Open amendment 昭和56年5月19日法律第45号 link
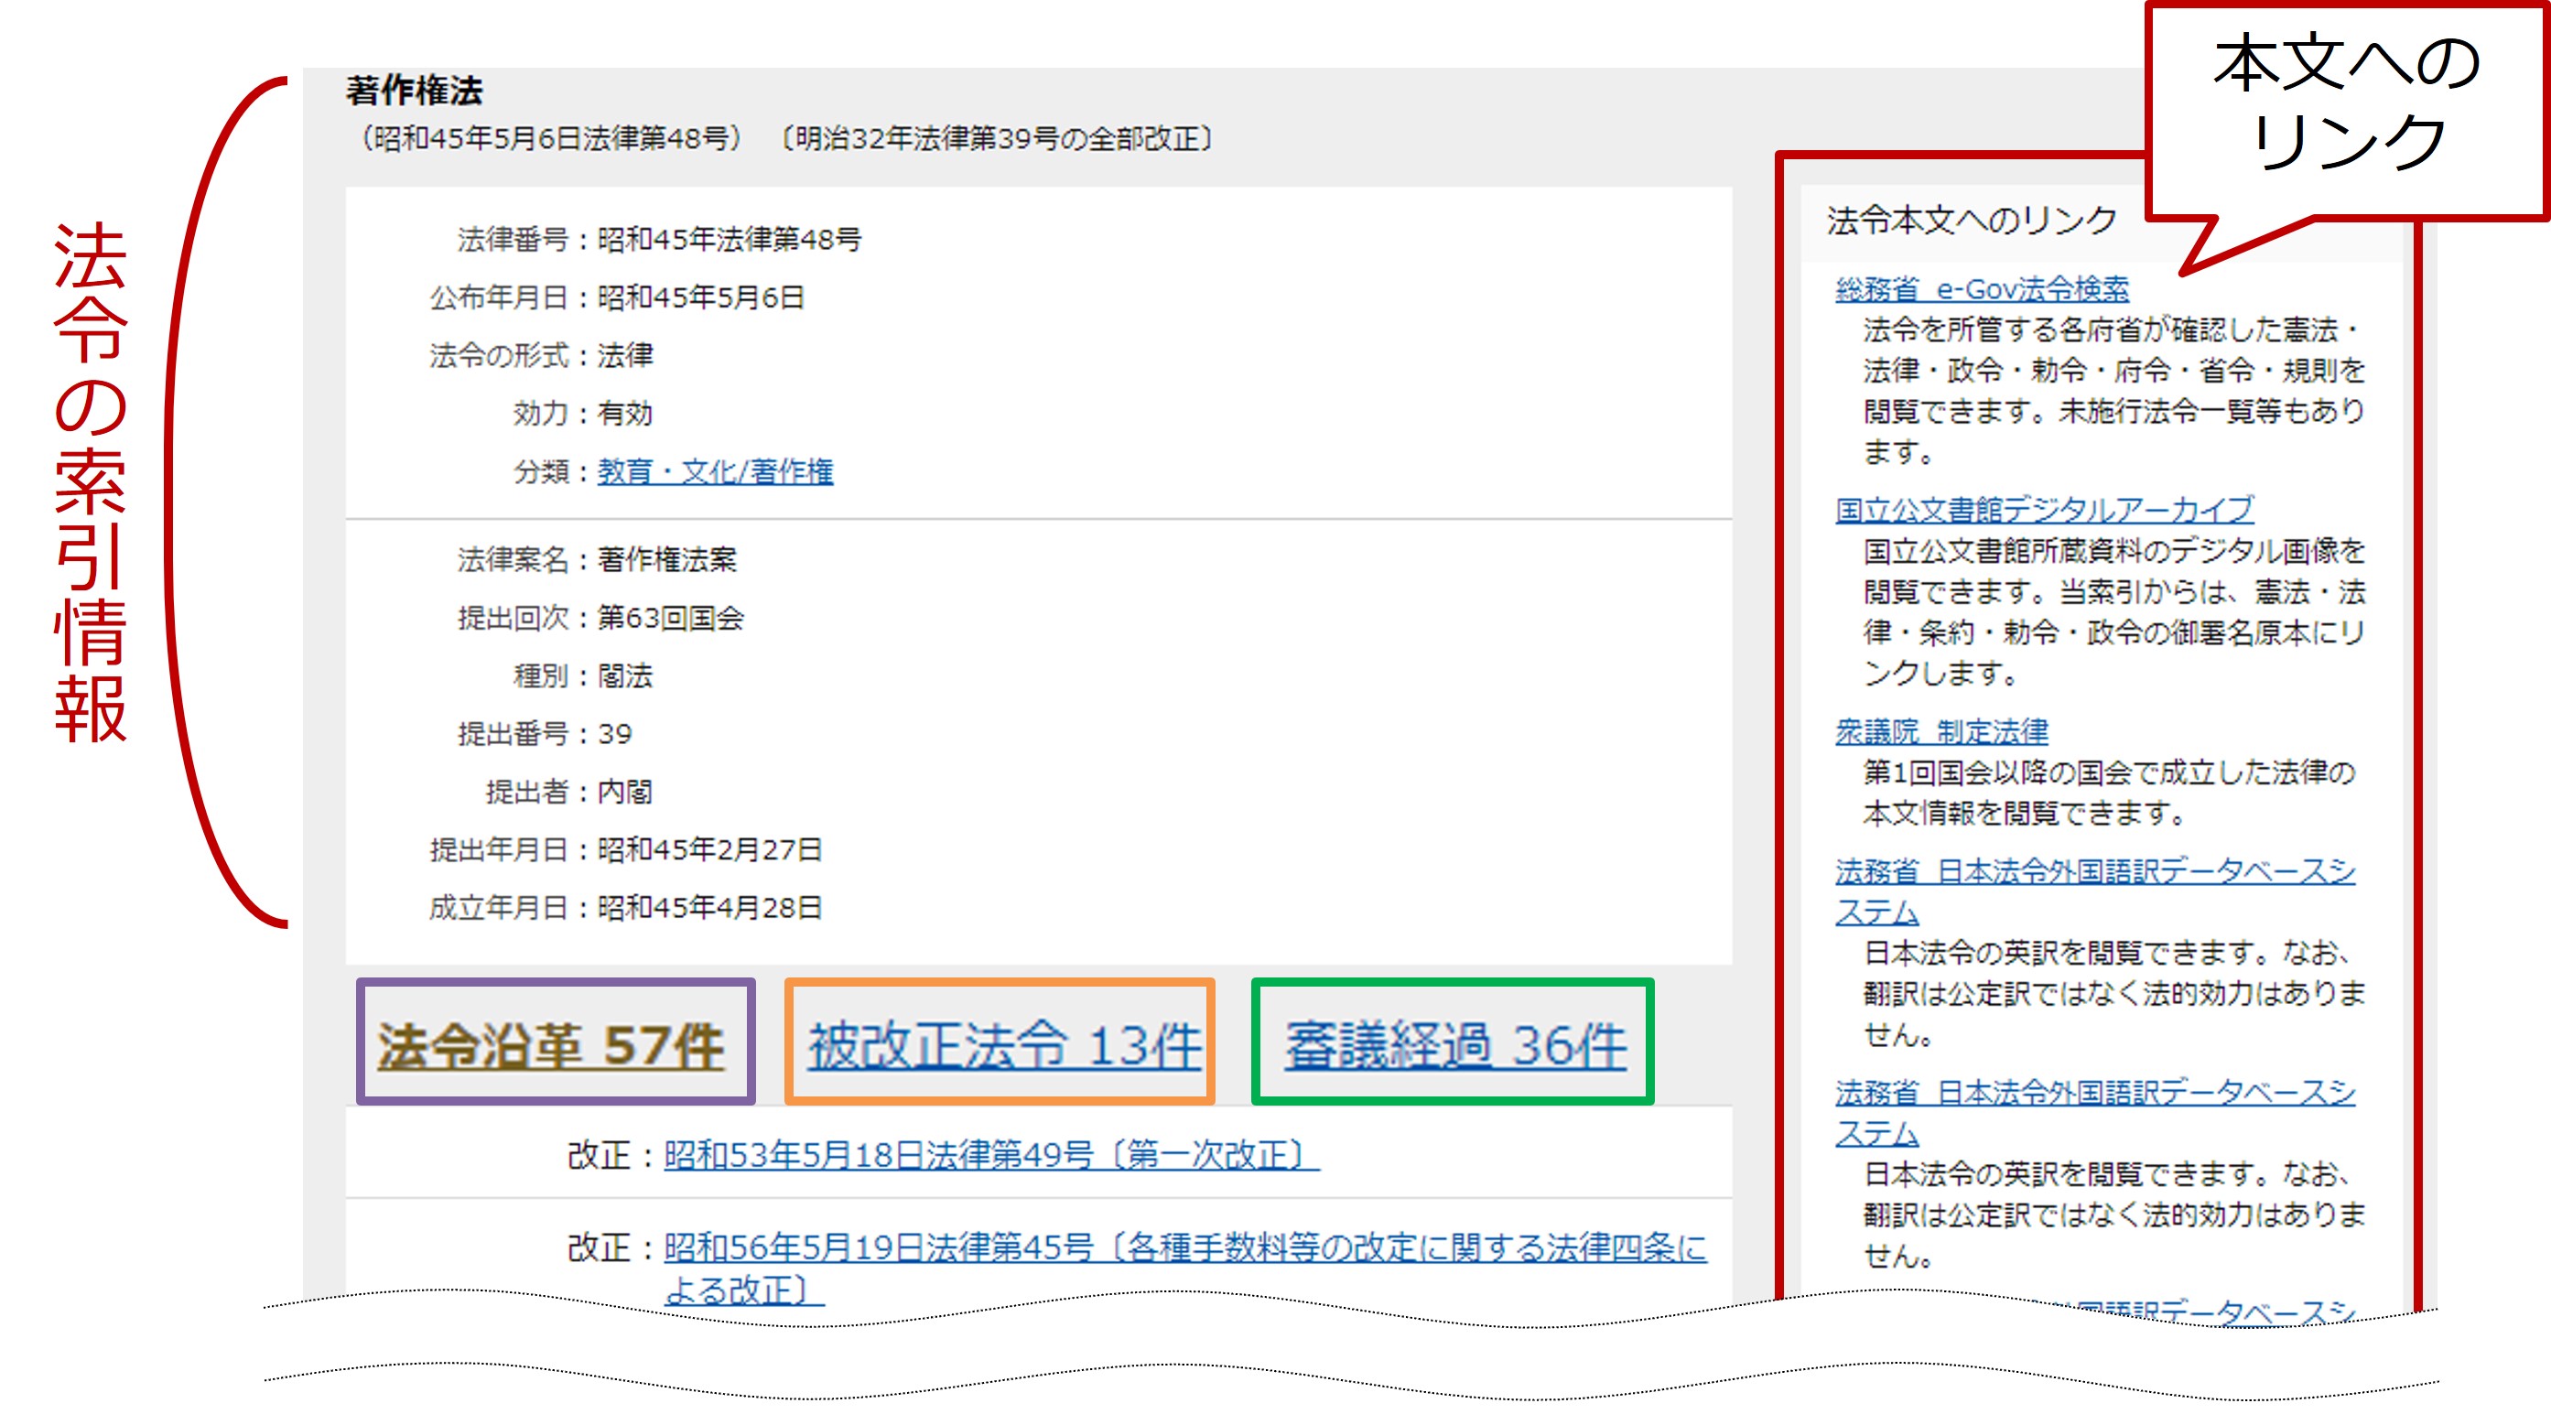This screenshot has width=2551, height=1425. pos(1184,1247)
